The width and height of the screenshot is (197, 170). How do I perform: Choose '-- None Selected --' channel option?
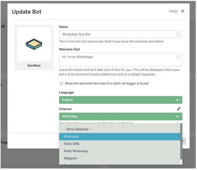tap(119, 129)
